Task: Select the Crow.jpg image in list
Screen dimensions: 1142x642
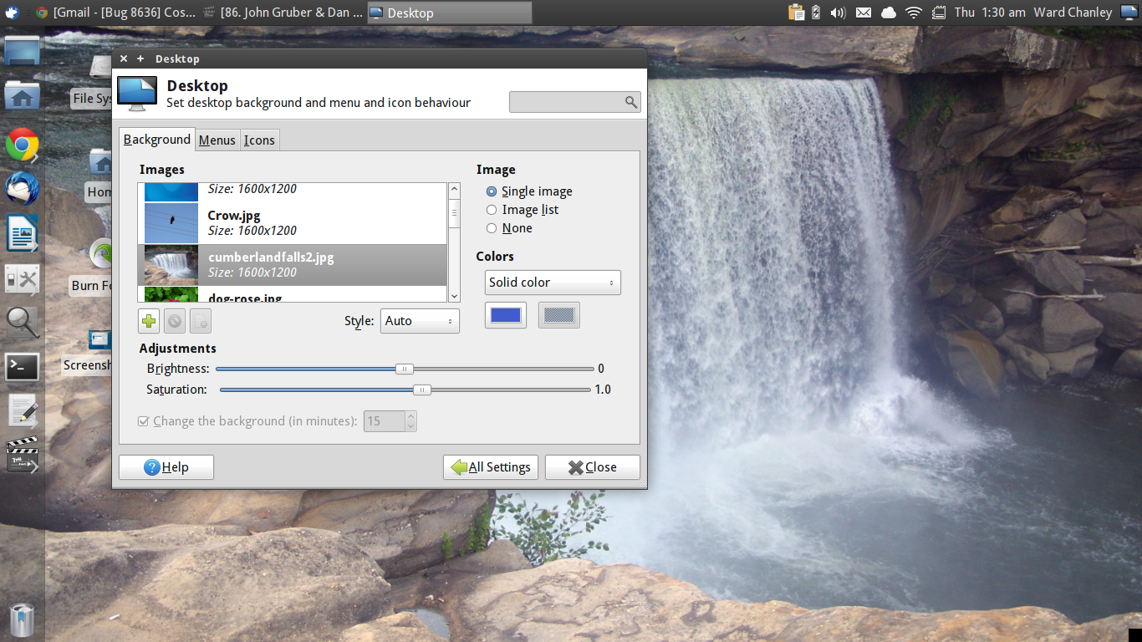Action: pyautogui.click(x=293, y=223)
